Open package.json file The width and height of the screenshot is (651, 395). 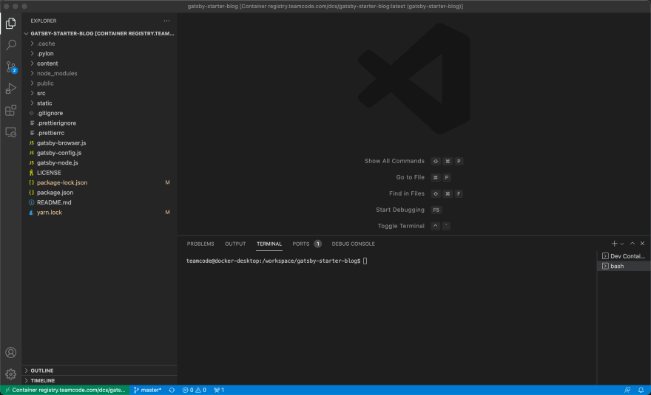(x=100, y=193)
